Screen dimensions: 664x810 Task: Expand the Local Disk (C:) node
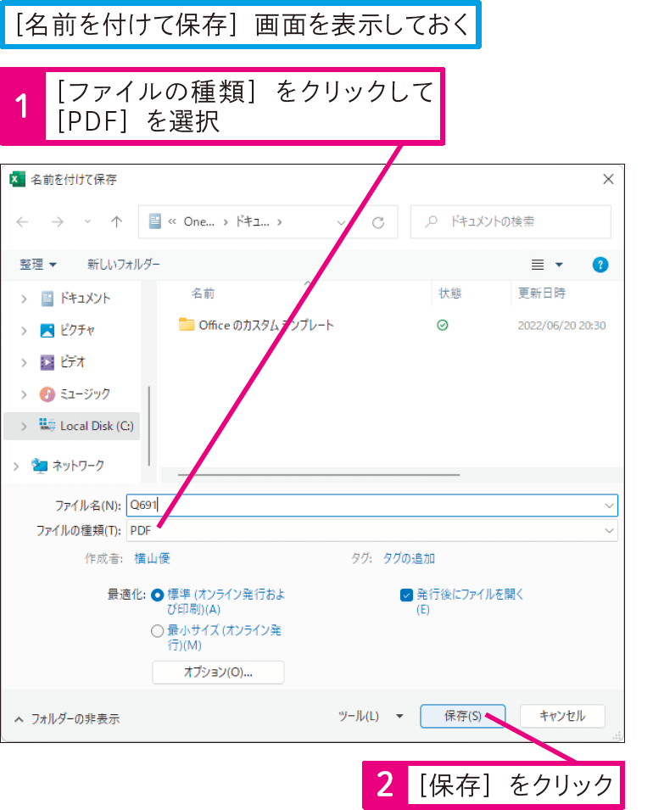24,427
